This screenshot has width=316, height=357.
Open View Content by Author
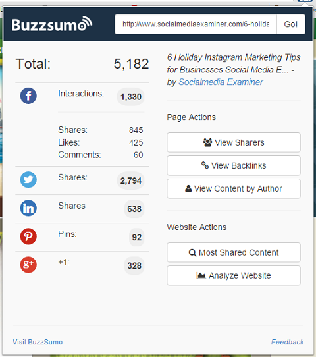[x=234, y=188]
